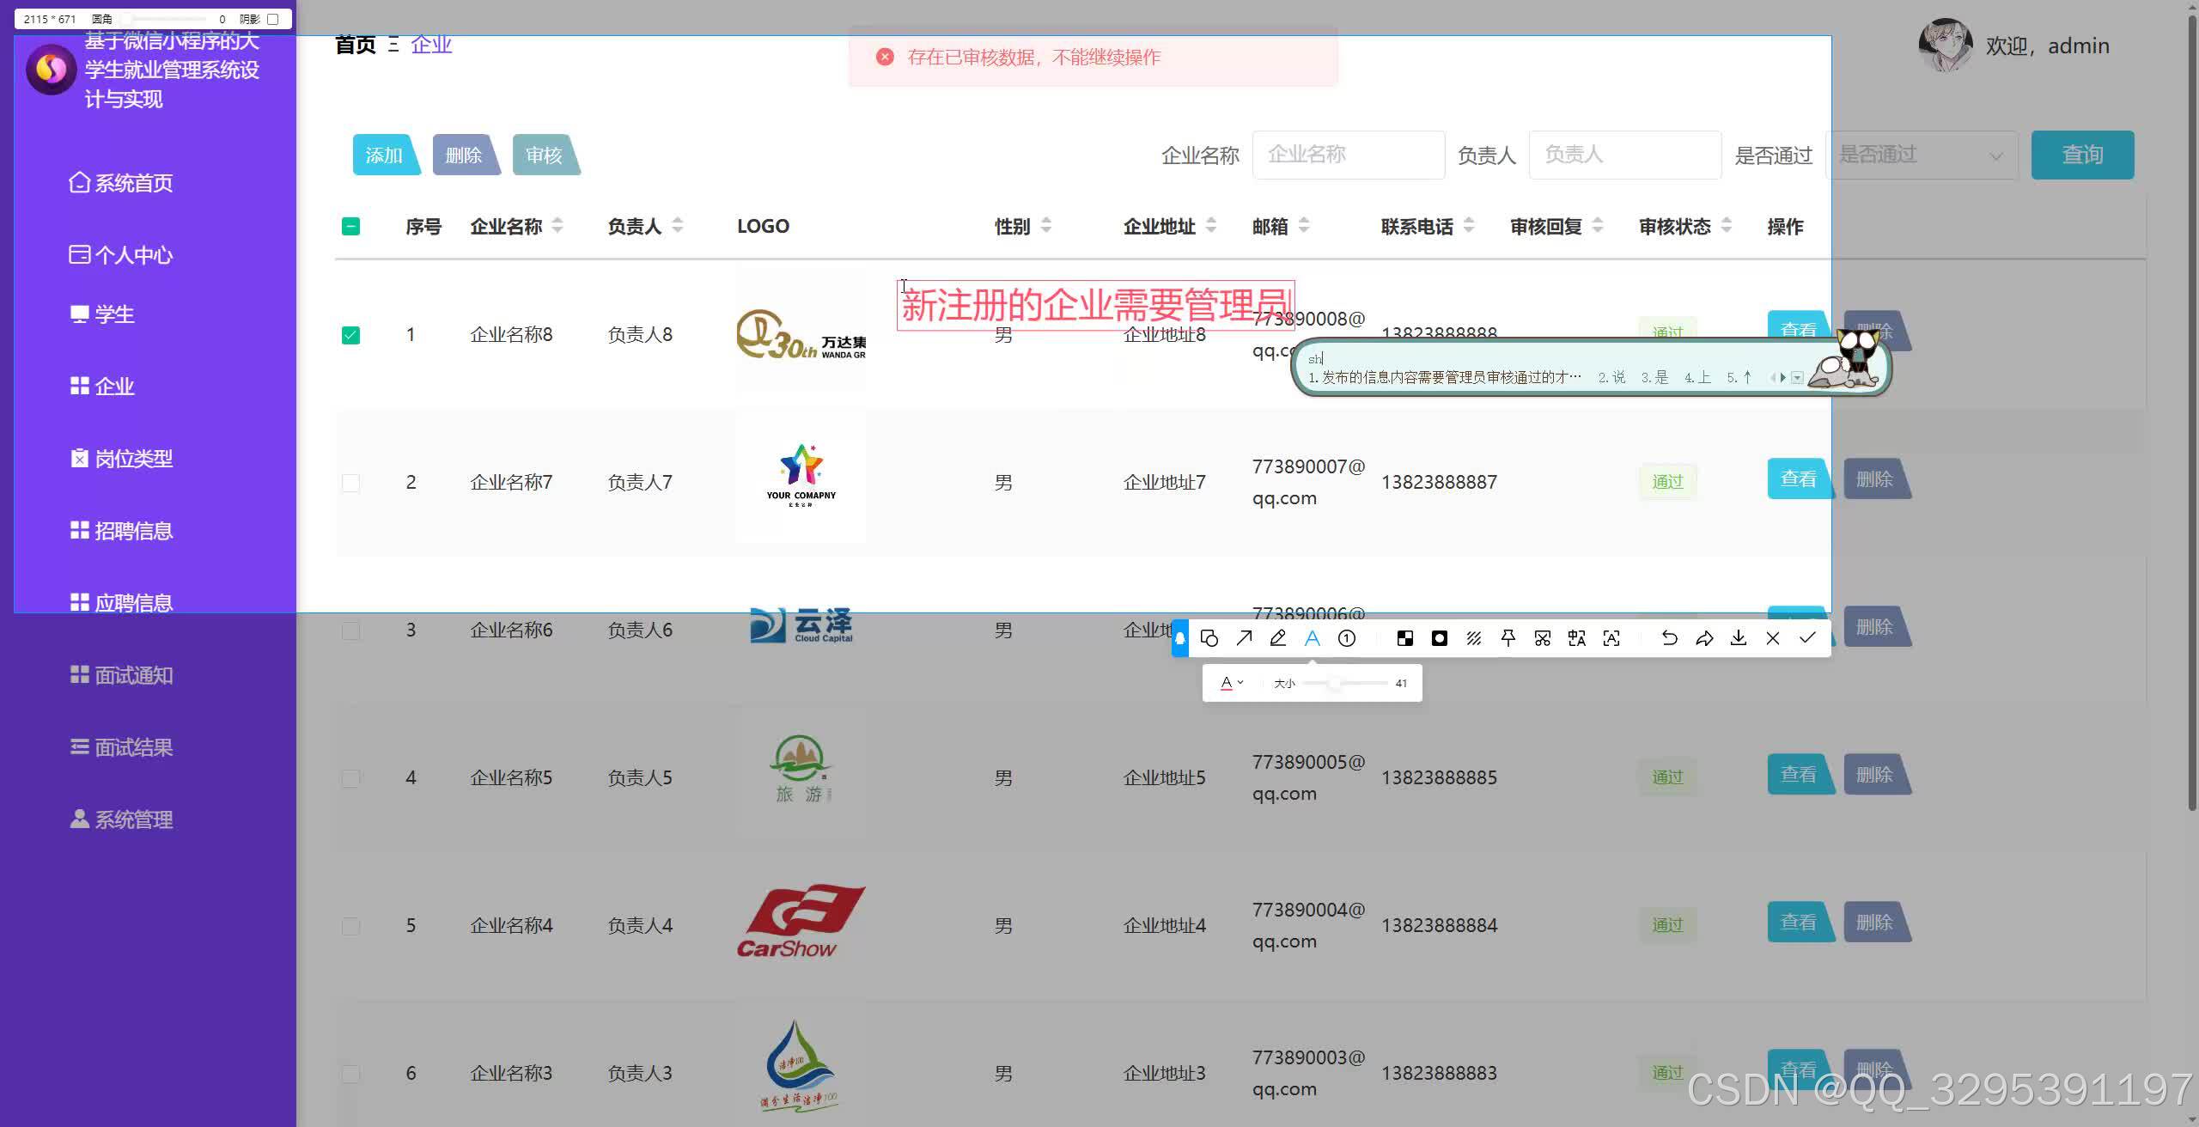This screenshot has height=1127, width=2199.
Task: Open the 首页 breadcrumb link
Action: (x=355, y=44)
